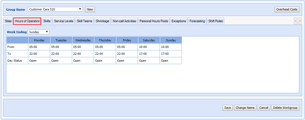Screen dimensions: 305x120
Task: Edit Saturday's To time cell
Action: [149, 54]
